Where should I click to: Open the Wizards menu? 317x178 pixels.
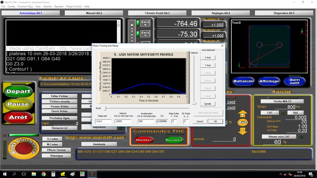click(x=47, y=6)
